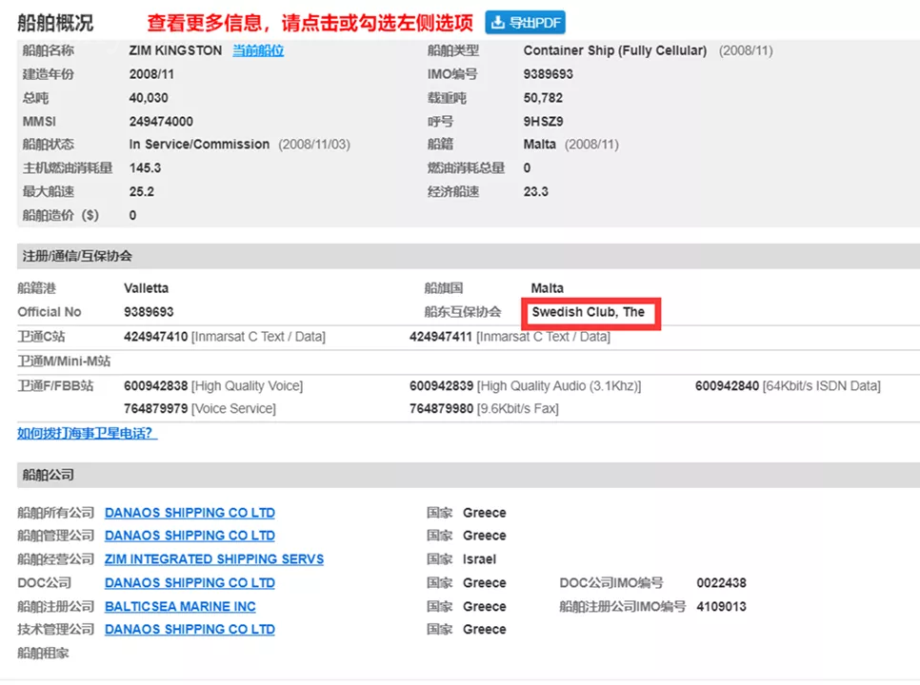920x685 pixels.
Task: Select MMSI value 249474000
Action: (x=161, y=121)
